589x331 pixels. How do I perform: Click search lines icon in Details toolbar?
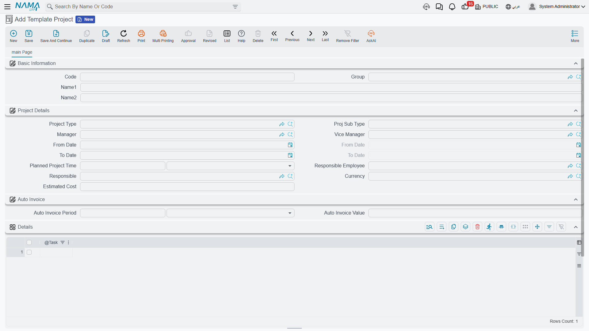coord(430,227)
